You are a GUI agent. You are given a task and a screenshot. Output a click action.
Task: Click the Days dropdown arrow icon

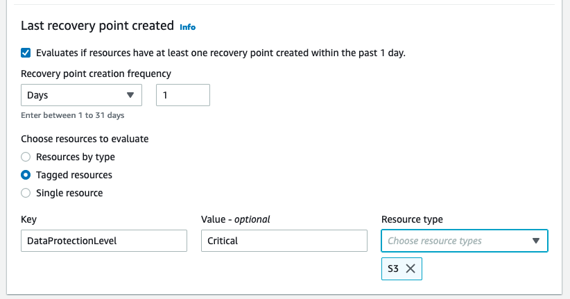click(x=130, y=96)
